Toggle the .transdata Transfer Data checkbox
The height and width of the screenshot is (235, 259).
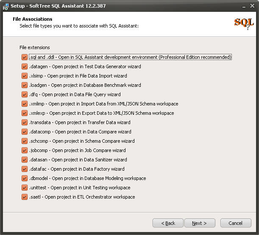click(x=25, y=122)
